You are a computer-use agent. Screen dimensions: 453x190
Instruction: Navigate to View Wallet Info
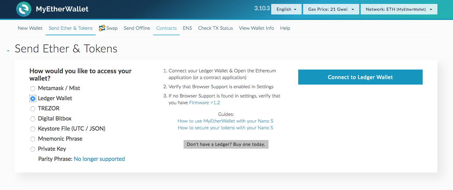[x=257, y=28]
